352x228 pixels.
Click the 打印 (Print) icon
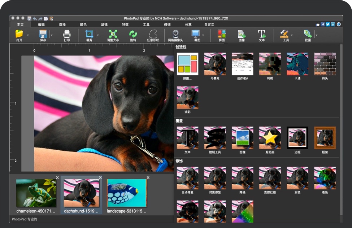coord(67,34)
